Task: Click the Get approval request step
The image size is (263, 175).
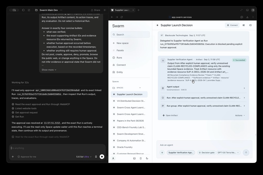Action: (x=25, y=112)
